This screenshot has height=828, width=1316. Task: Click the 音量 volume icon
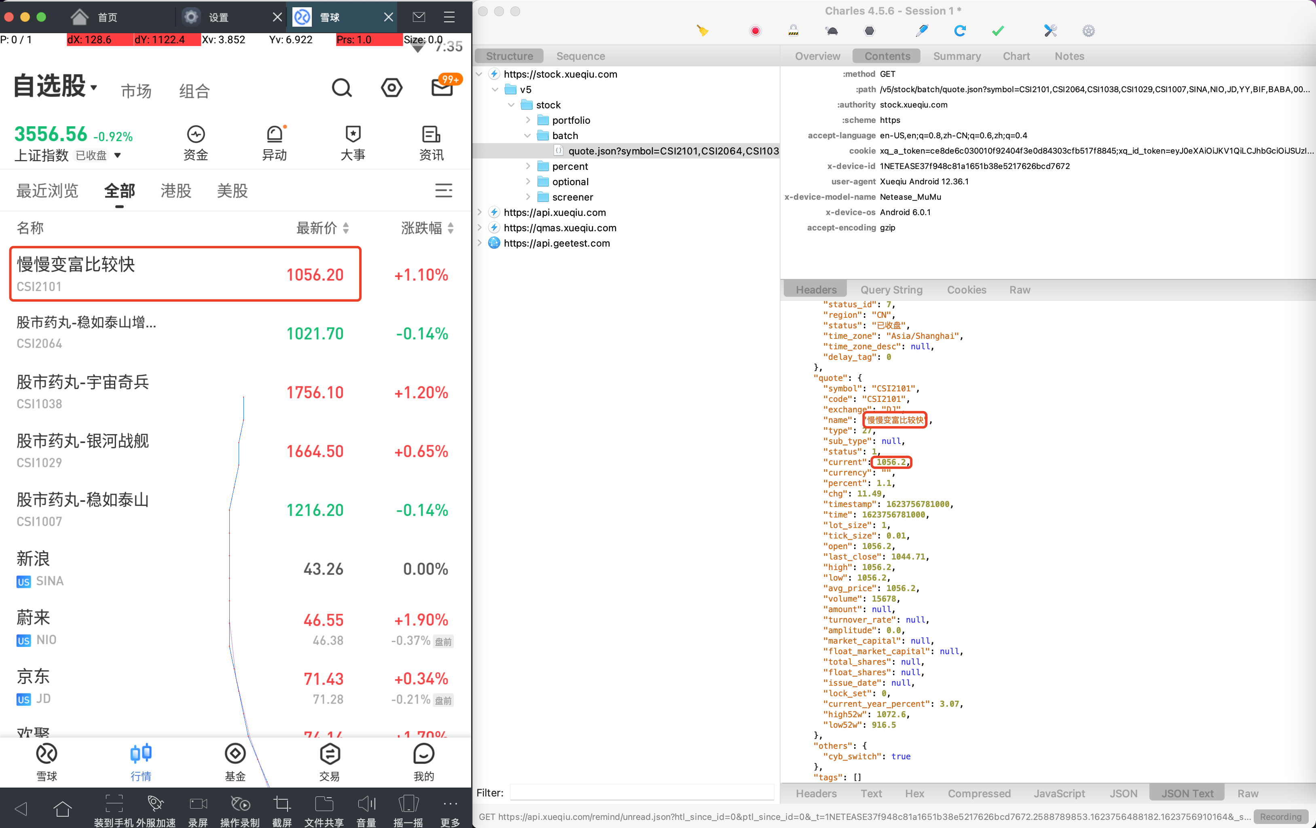[x=366, y=803]
